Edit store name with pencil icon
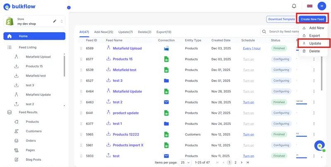 pyautogui.click(x=55, y=21)
